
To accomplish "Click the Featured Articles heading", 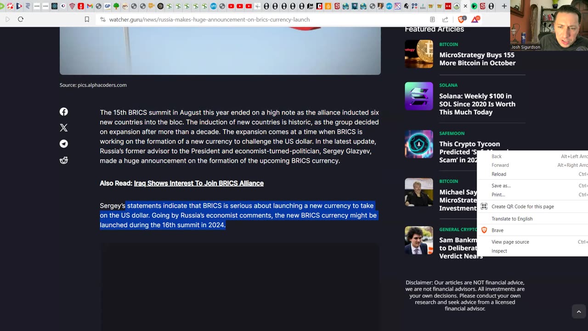I will coord(434,29).
